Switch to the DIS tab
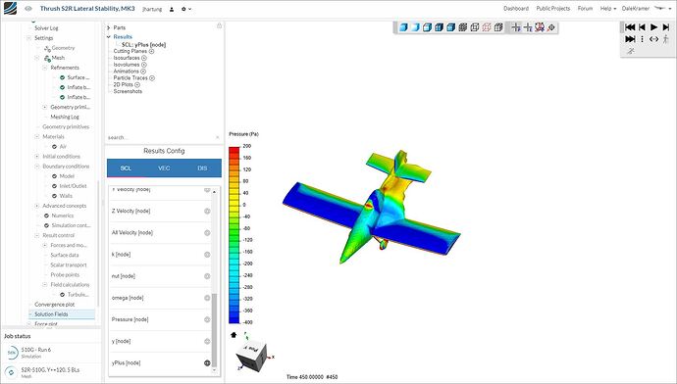 coord(202,168)
